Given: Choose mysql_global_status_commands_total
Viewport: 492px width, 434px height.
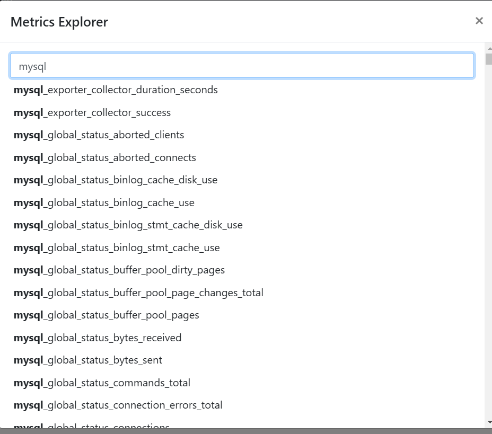Looking at the screenshot, I should click(102, 383).
